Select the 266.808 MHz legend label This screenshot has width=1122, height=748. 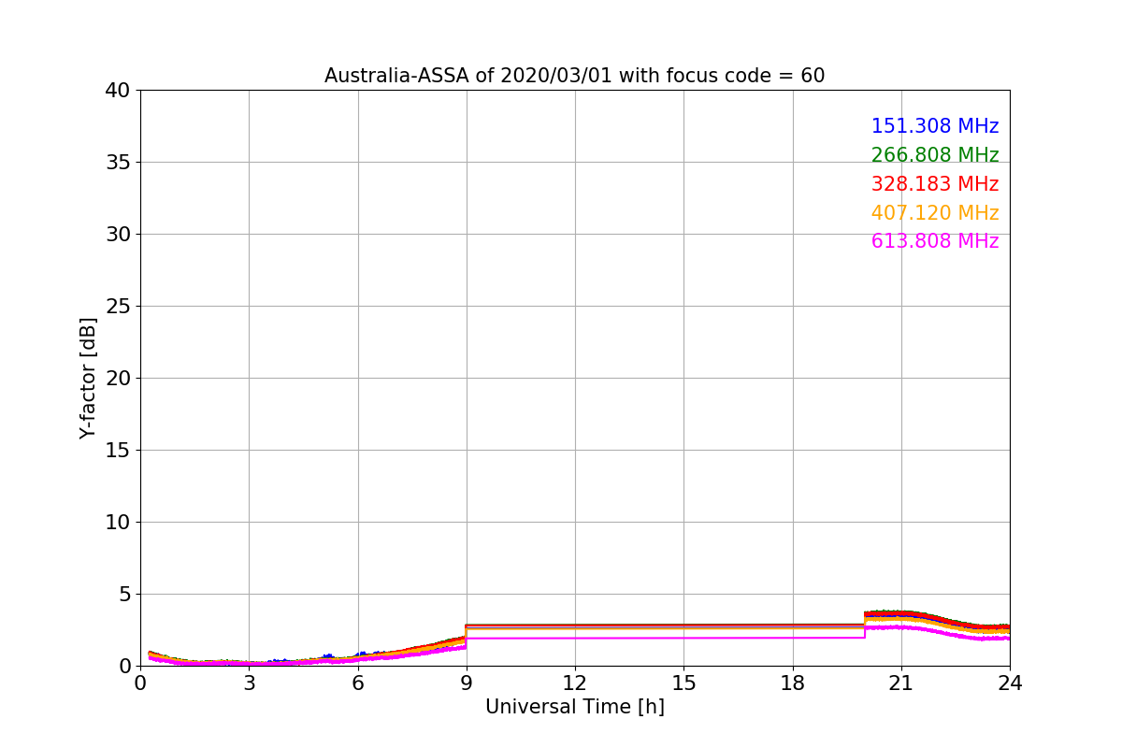click(935, 155)
